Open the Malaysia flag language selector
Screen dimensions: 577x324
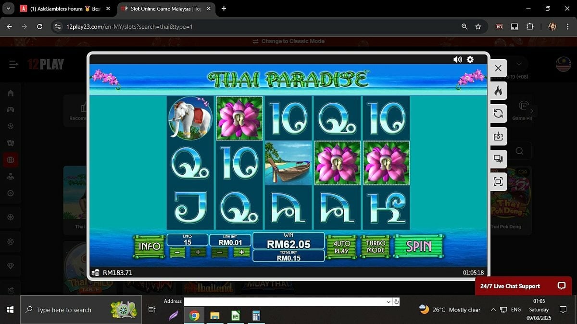tap(563, 64)
